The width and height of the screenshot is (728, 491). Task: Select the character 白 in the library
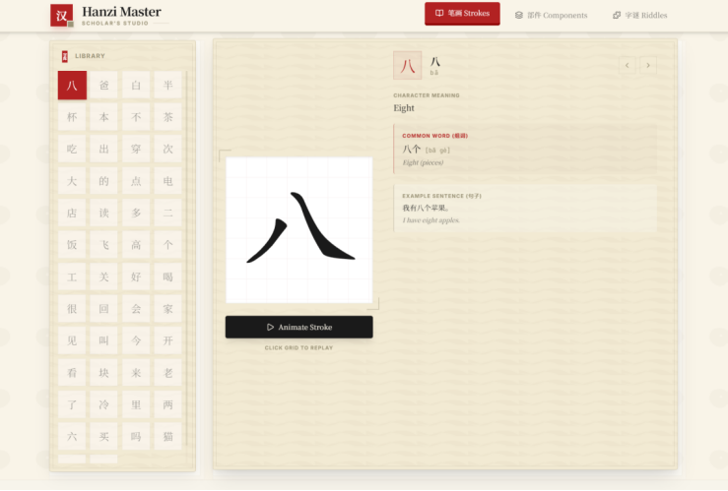136,85
